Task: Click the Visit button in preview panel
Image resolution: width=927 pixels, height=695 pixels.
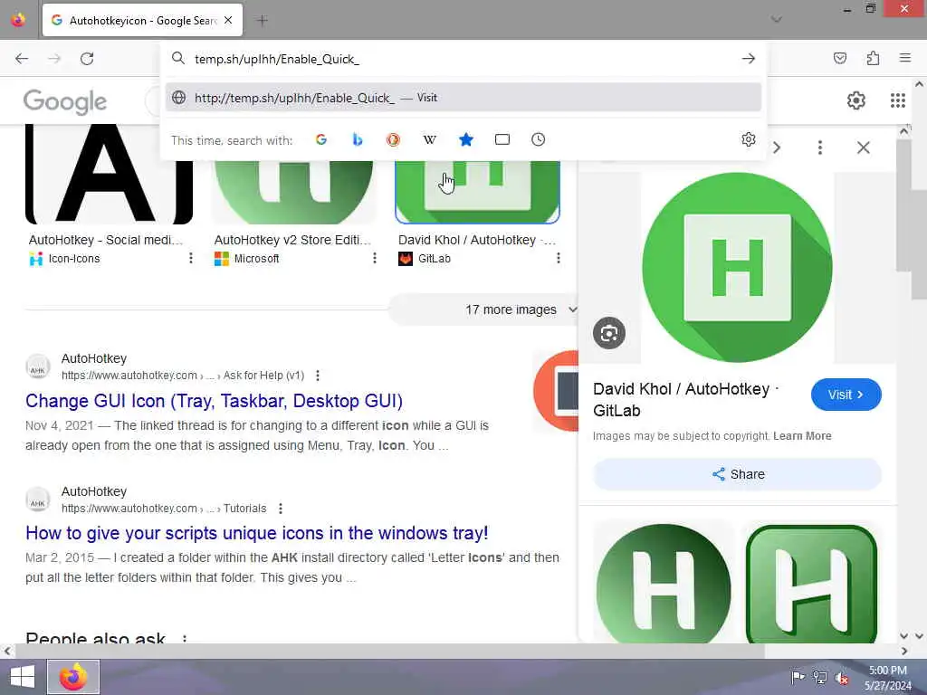Action: point(846,395)
